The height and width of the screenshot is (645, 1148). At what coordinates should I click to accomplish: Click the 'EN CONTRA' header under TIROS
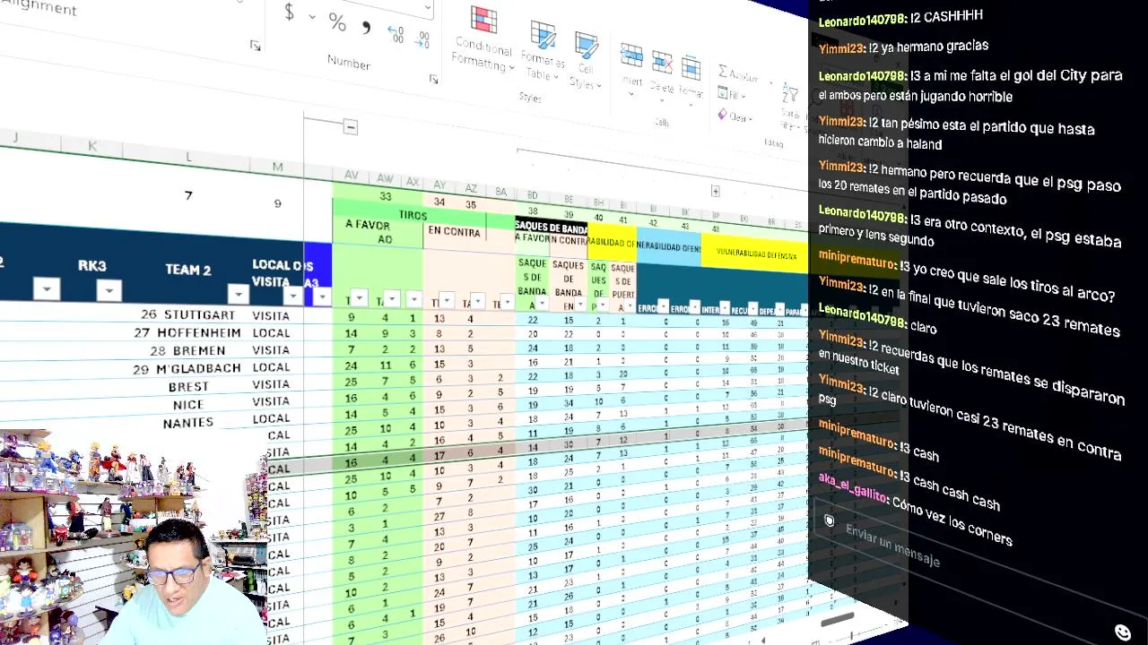(454, 232)
